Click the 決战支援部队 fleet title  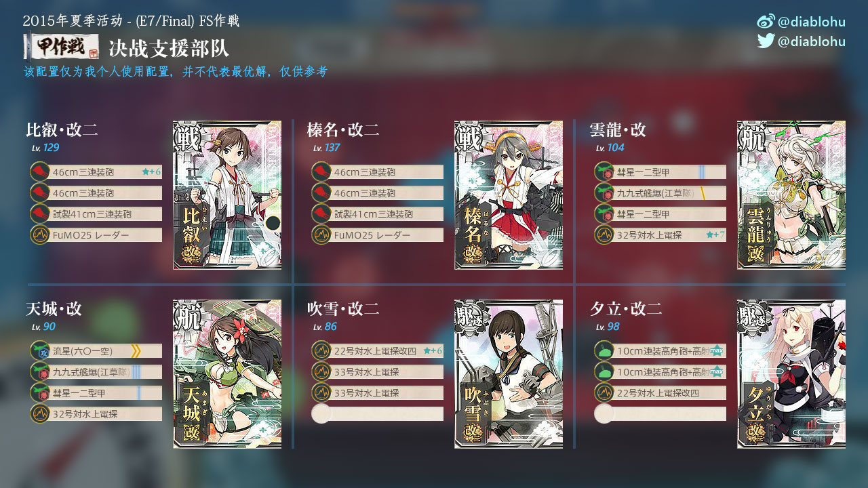pyautogui.click(x=169, y=48)
